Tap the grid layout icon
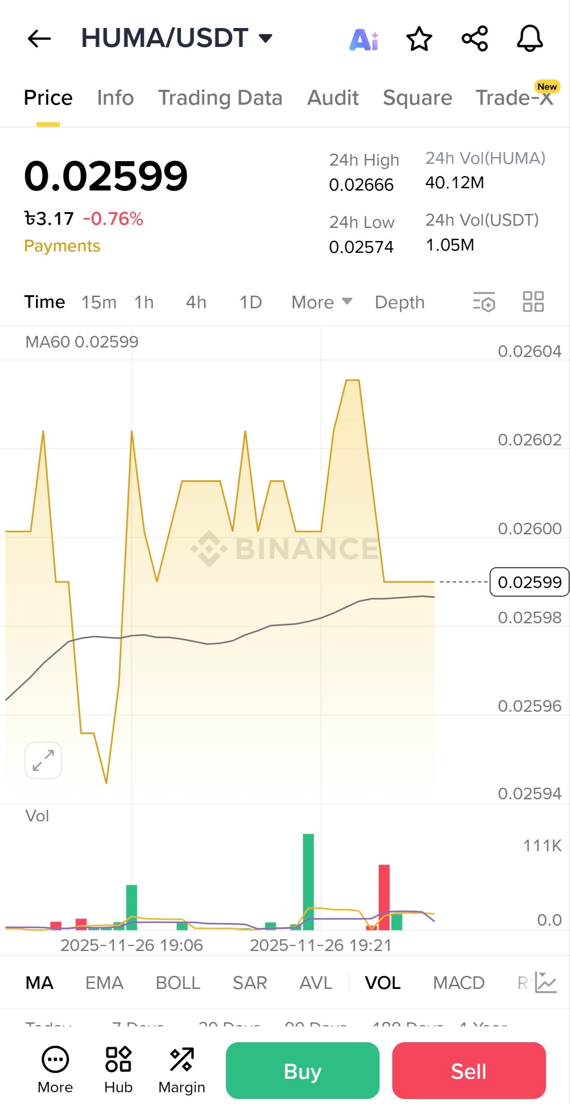Screen dimensions: 570x1104 tap(533, 302)
